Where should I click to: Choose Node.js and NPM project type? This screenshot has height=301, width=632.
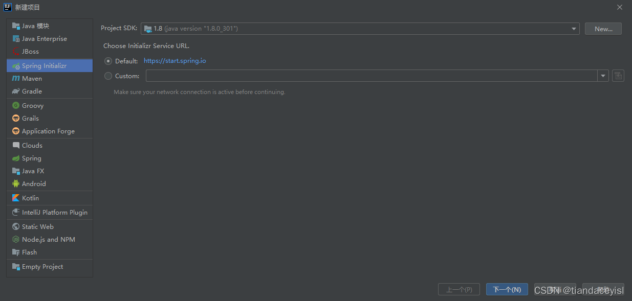(x=50, y=240)
